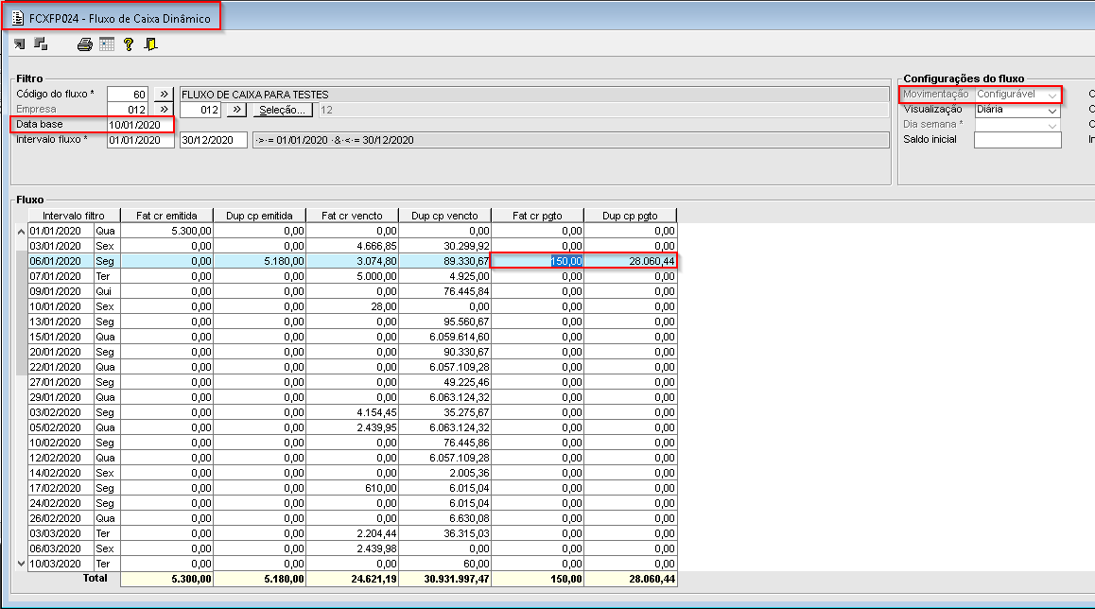The height and width of the screenshot is (609, 1095).
Task: Click the Intervalo fluxo end date field
Action: pyautogui.click(x=214, y=140)
